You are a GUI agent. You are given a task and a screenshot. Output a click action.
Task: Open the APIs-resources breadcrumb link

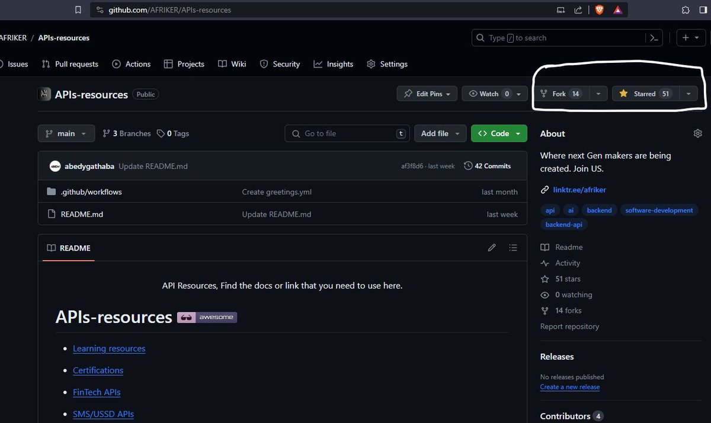(x=64, y=38)
